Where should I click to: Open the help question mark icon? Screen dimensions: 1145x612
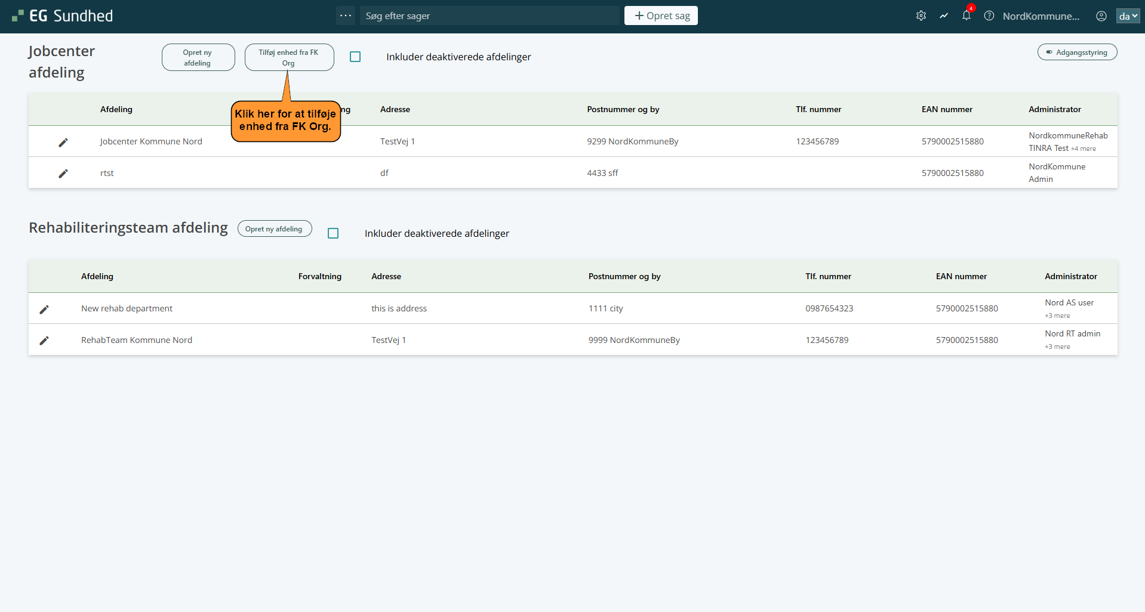tap(989, 16)
